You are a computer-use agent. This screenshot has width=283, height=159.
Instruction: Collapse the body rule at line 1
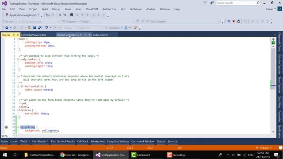click(18, 39)
